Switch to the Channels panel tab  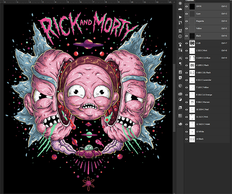pos(190,1)
